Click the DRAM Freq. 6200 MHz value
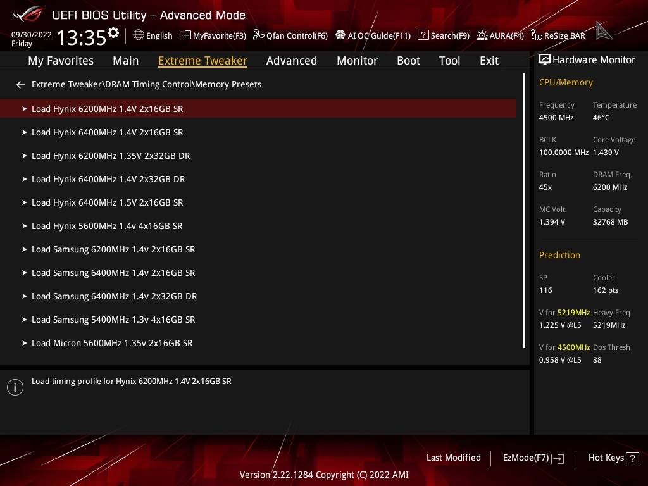Screen dimensions: 648x486 610,187
